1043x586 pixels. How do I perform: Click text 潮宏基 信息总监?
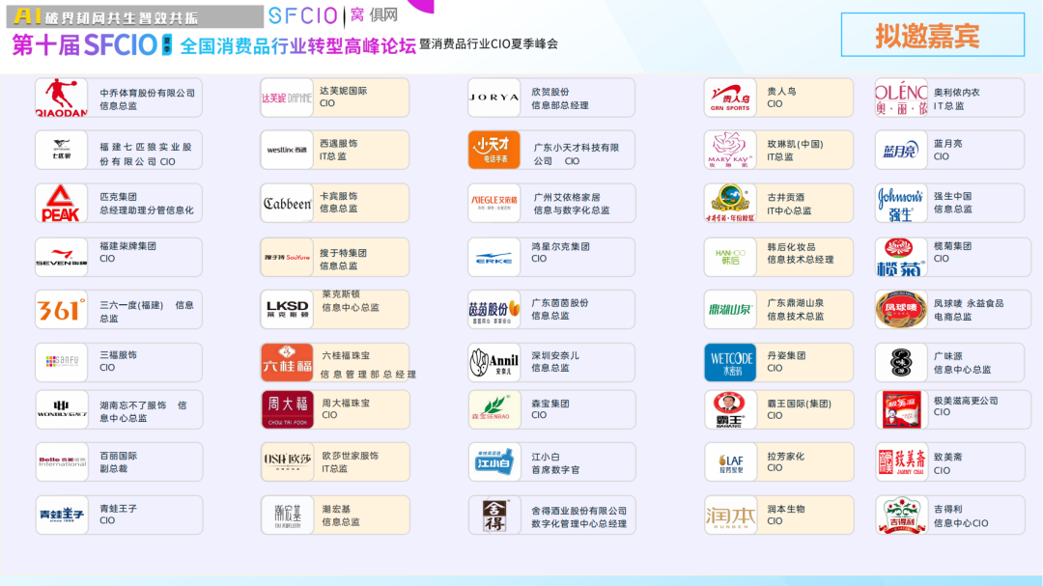pos(341,516)
